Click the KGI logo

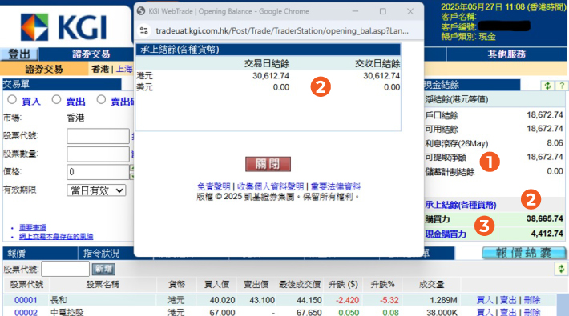[63, 27]
